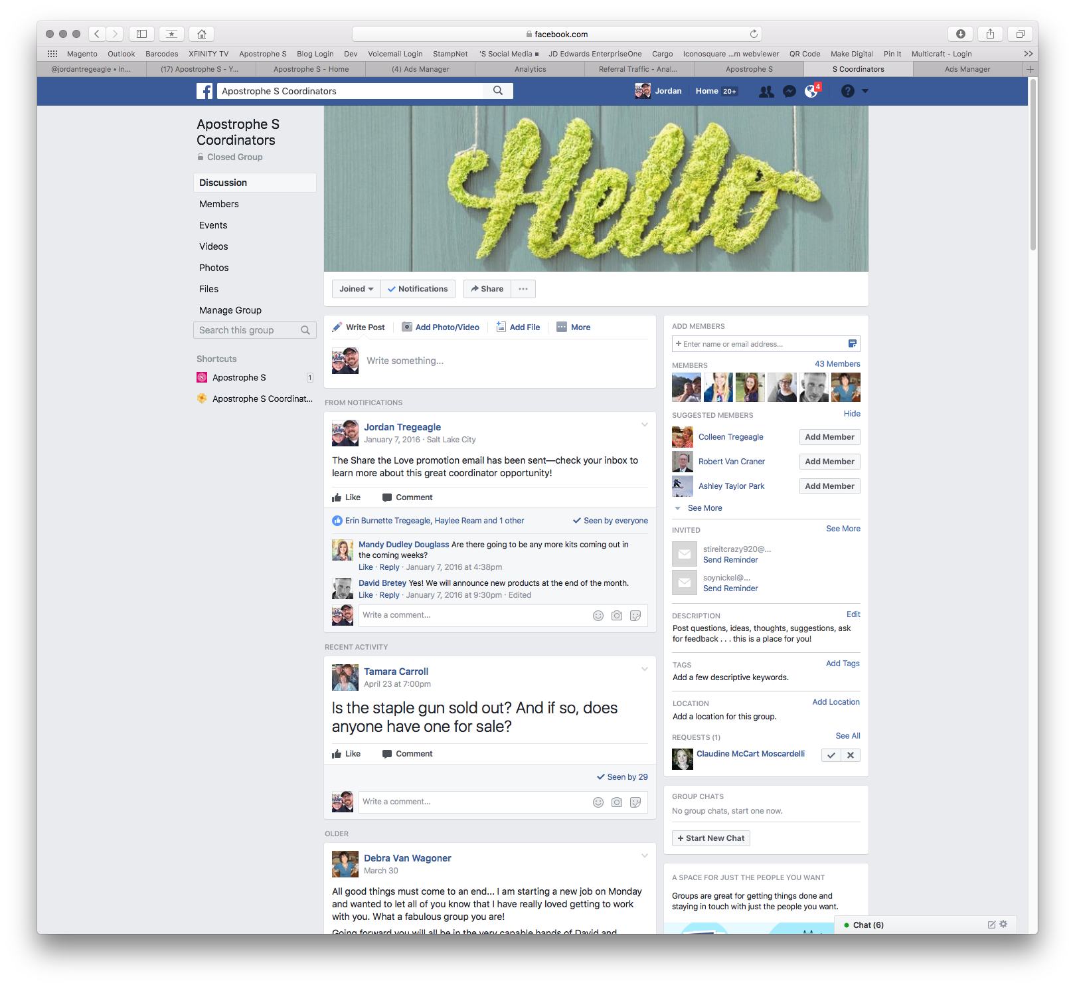This screenshot has height=987, width=1075.
Task: Open new tab with plus button
Action: 1030,69
